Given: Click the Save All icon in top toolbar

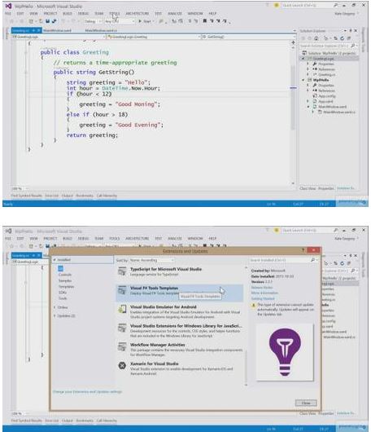Looking at the screenshot, I should 55,21.
